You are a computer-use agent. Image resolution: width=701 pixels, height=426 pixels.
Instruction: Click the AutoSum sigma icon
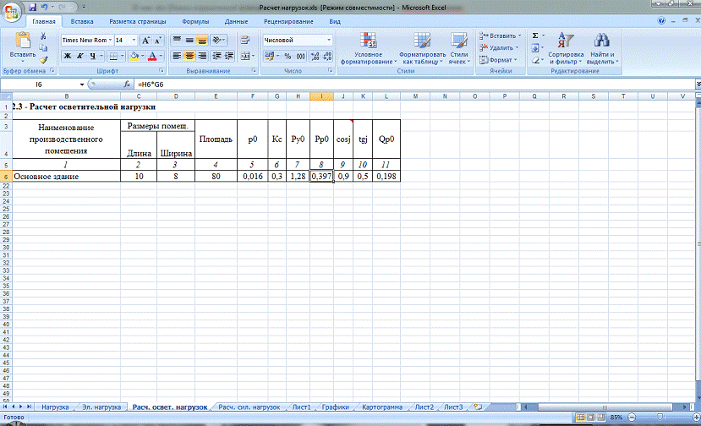535,36
